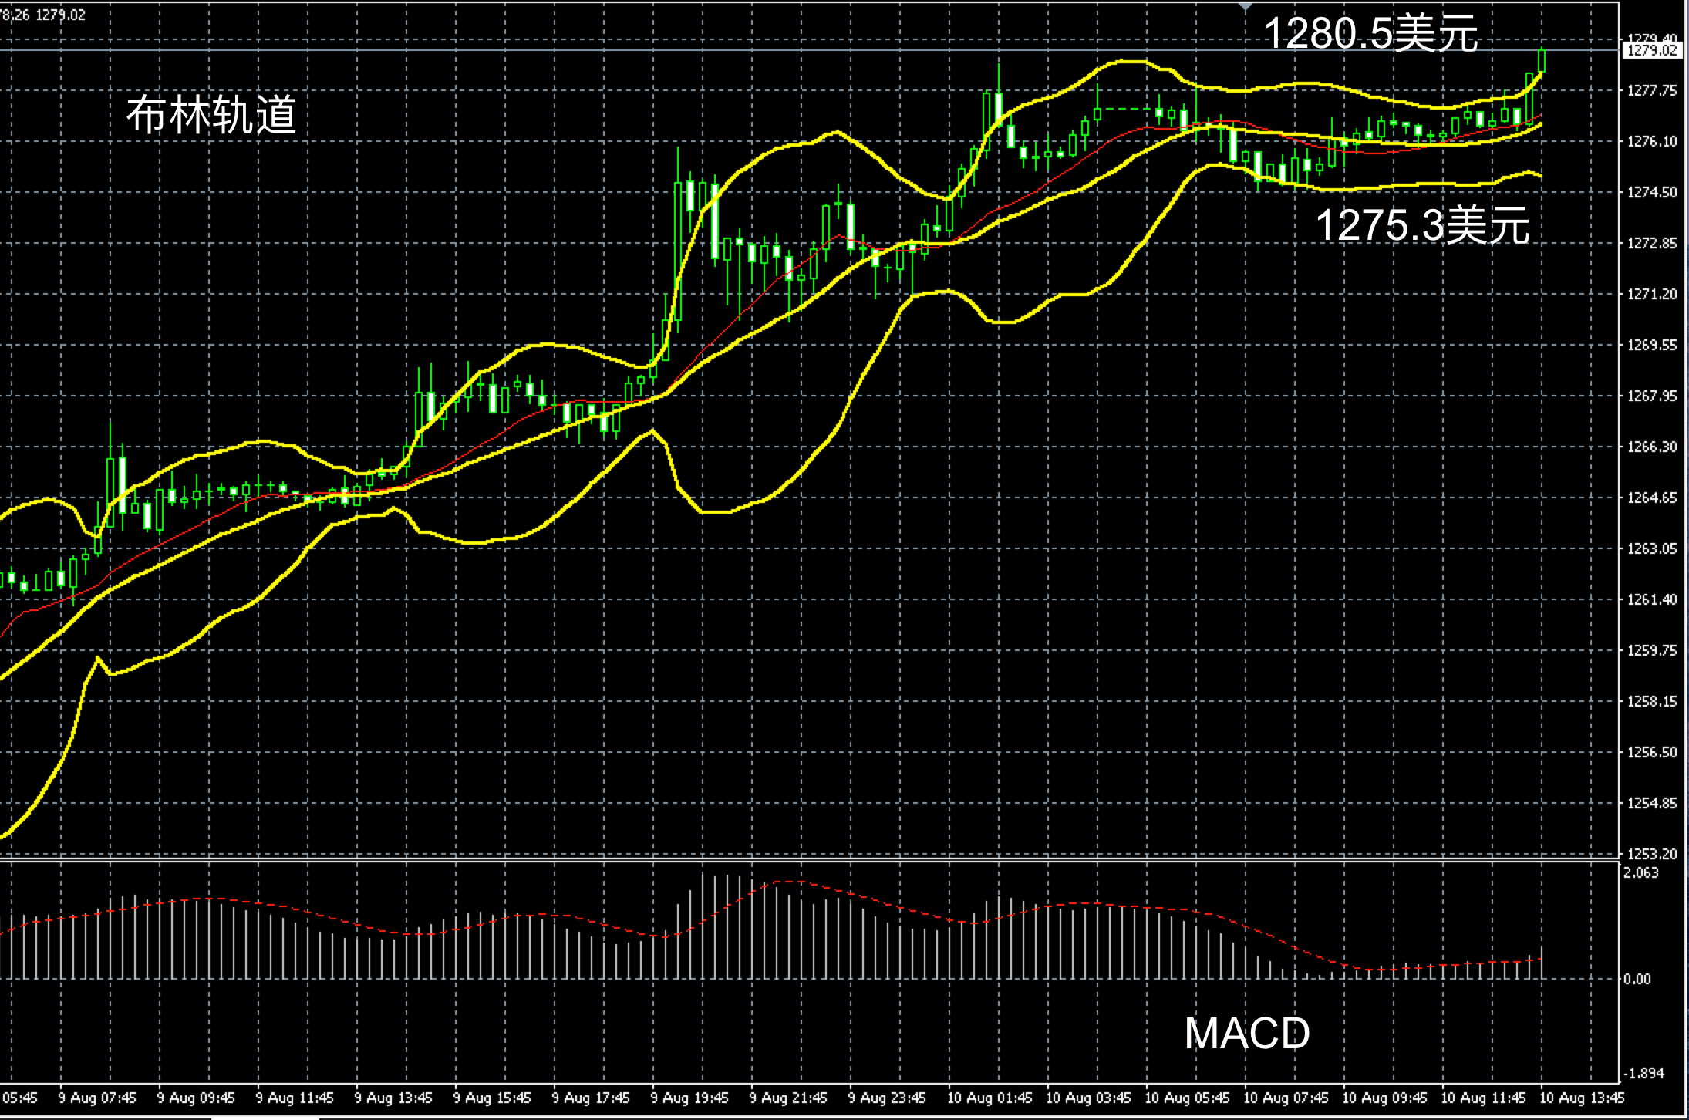
Task: Click the 1266.30 price scale label
Action: click(x=1652, y=447)
